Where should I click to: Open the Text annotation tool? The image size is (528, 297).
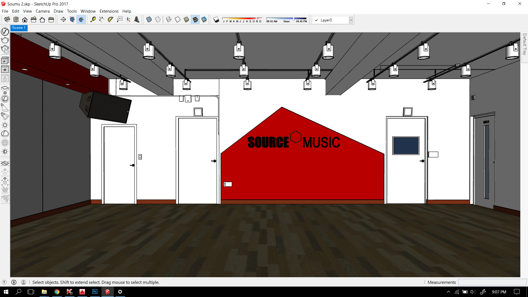click(x=120, y=20)
